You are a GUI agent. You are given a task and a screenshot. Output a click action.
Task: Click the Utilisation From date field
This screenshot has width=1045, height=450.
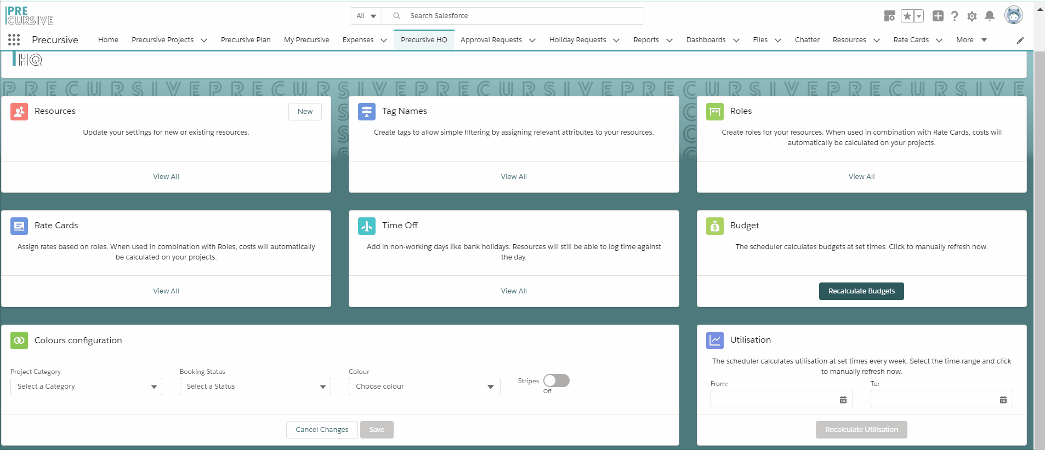click(x=781, y=399)
